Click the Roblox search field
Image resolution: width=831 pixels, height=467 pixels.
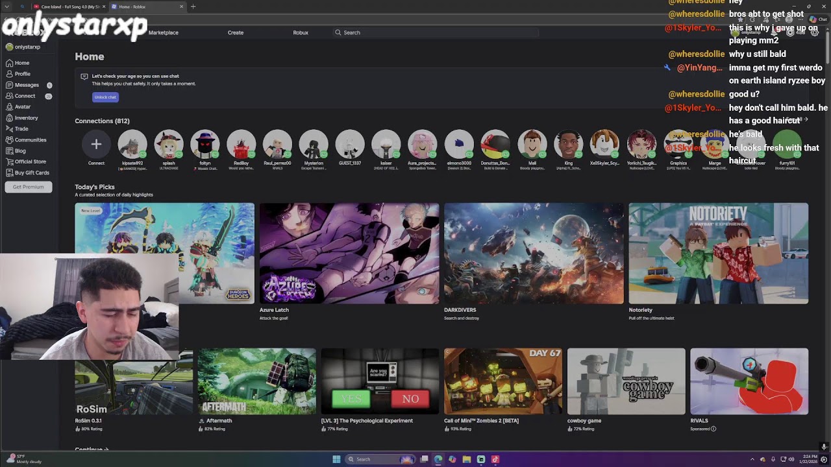tap(435, 32)
